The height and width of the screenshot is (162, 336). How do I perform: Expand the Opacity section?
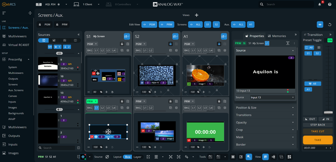coord(265,123)
